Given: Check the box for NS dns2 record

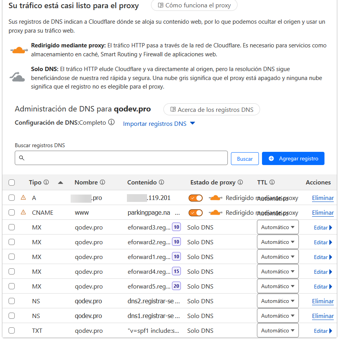Looking at the screenshot, I should 12,301.
